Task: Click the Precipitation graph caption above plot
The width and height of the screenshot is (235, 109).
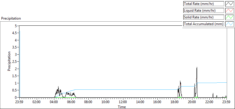Action: [11, 18]
